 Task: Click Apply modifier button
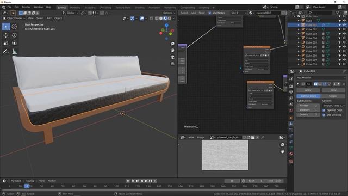coord(308,90)
